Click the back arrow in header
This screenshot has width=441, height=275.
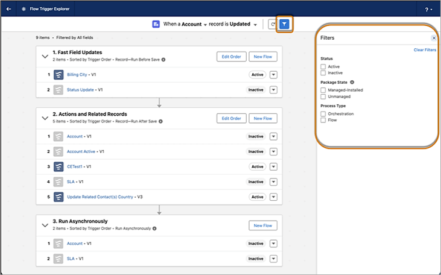click(8, 9)
